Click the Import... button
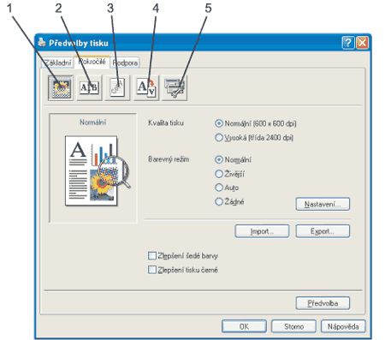The height and width of the screenshot is (340, 385). coord(262,231)
